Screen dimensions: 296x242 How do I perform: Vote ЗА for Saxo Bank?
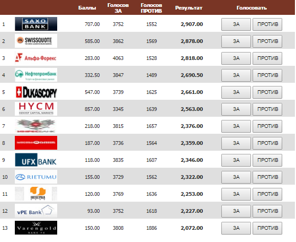tap(236, 24)
